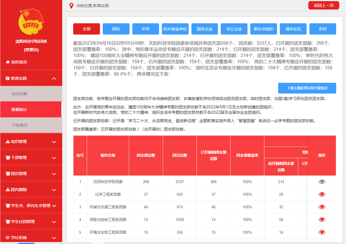Expand the 学生社团管理 menu chevron

54,222
